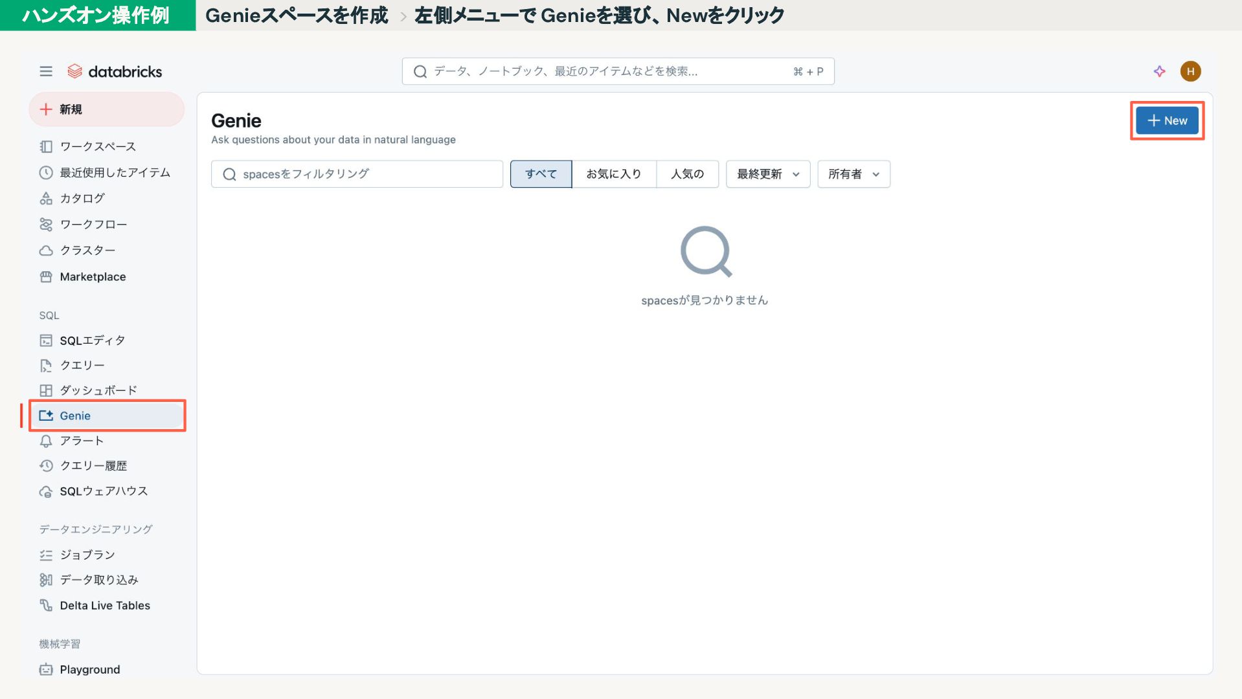
Task: Click the 'spacesが見つかりません' message
Action: point(705,300)
